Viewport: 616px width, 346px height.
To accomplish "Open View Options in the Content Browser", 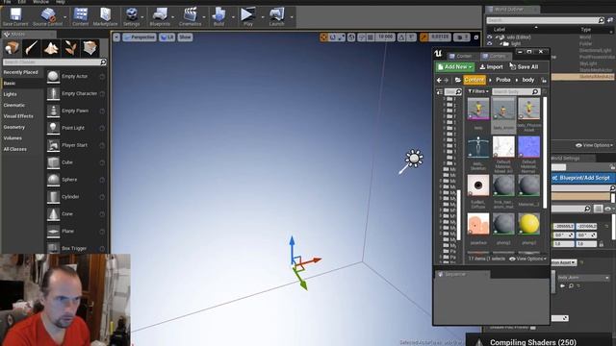I will [527, 259].
